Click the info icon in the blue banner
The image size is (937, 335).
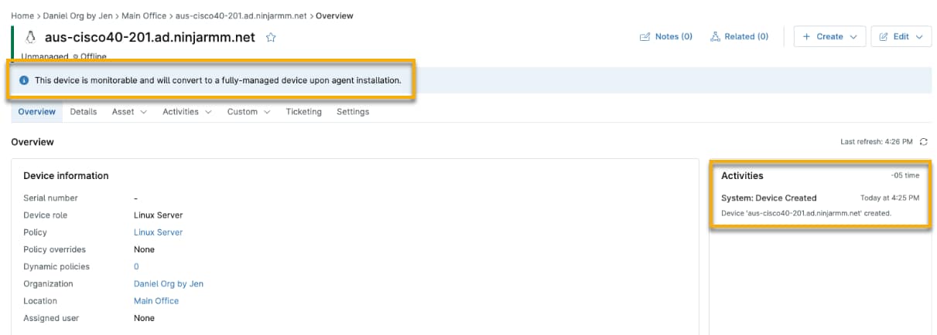point(24,80)
